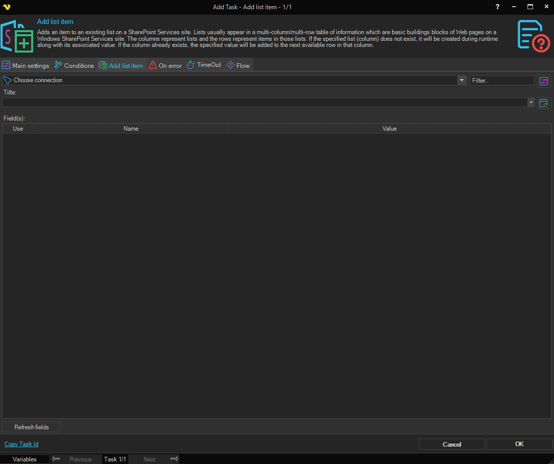Click the help document icon at top right

pos(533,36)
